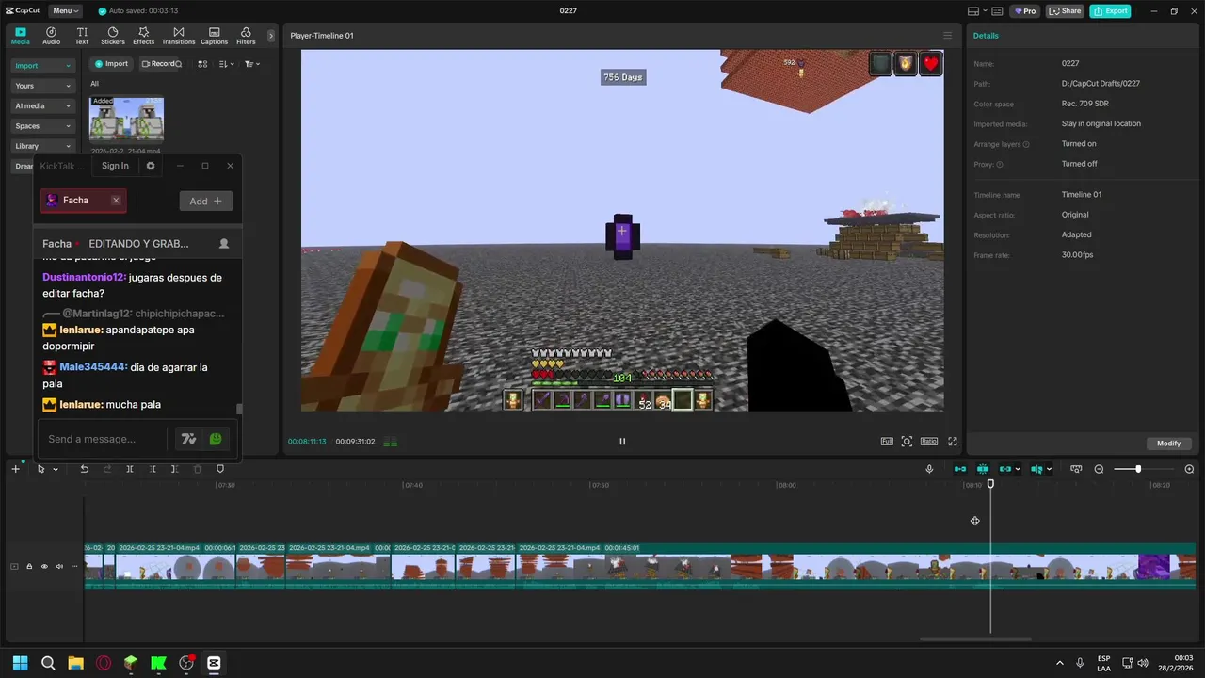Switch to the Text tab
The width and height of the screenshot is (1205, 678).
[x=82, y=36]
